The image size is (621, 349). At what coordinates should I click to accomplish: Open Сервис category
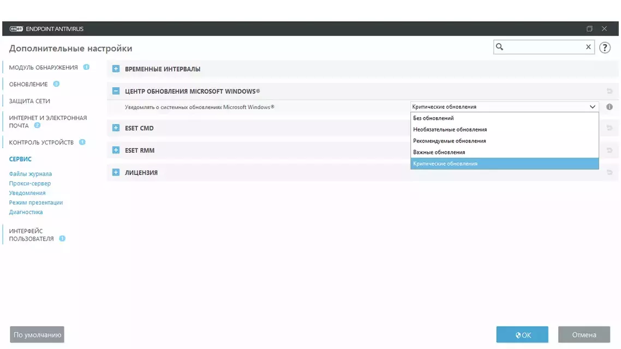20,159
